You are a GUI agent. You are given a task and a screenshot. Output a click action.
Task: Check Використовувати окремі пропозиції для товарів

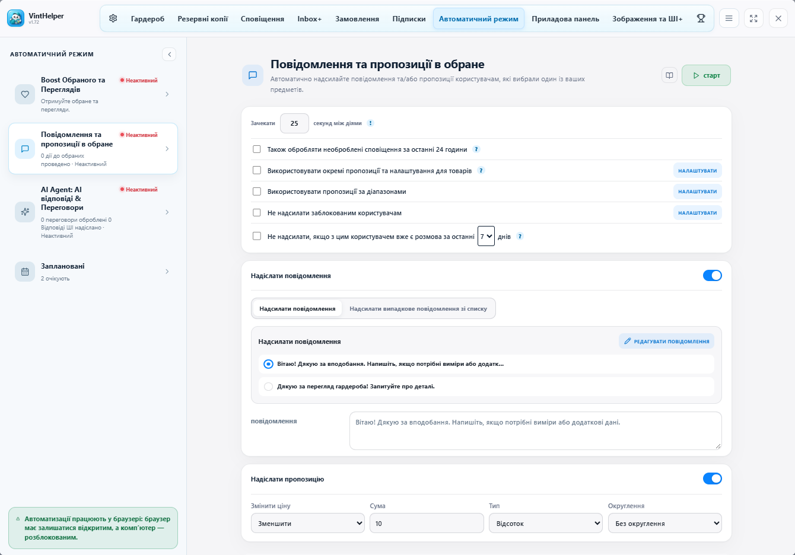[x=257, y=170]
